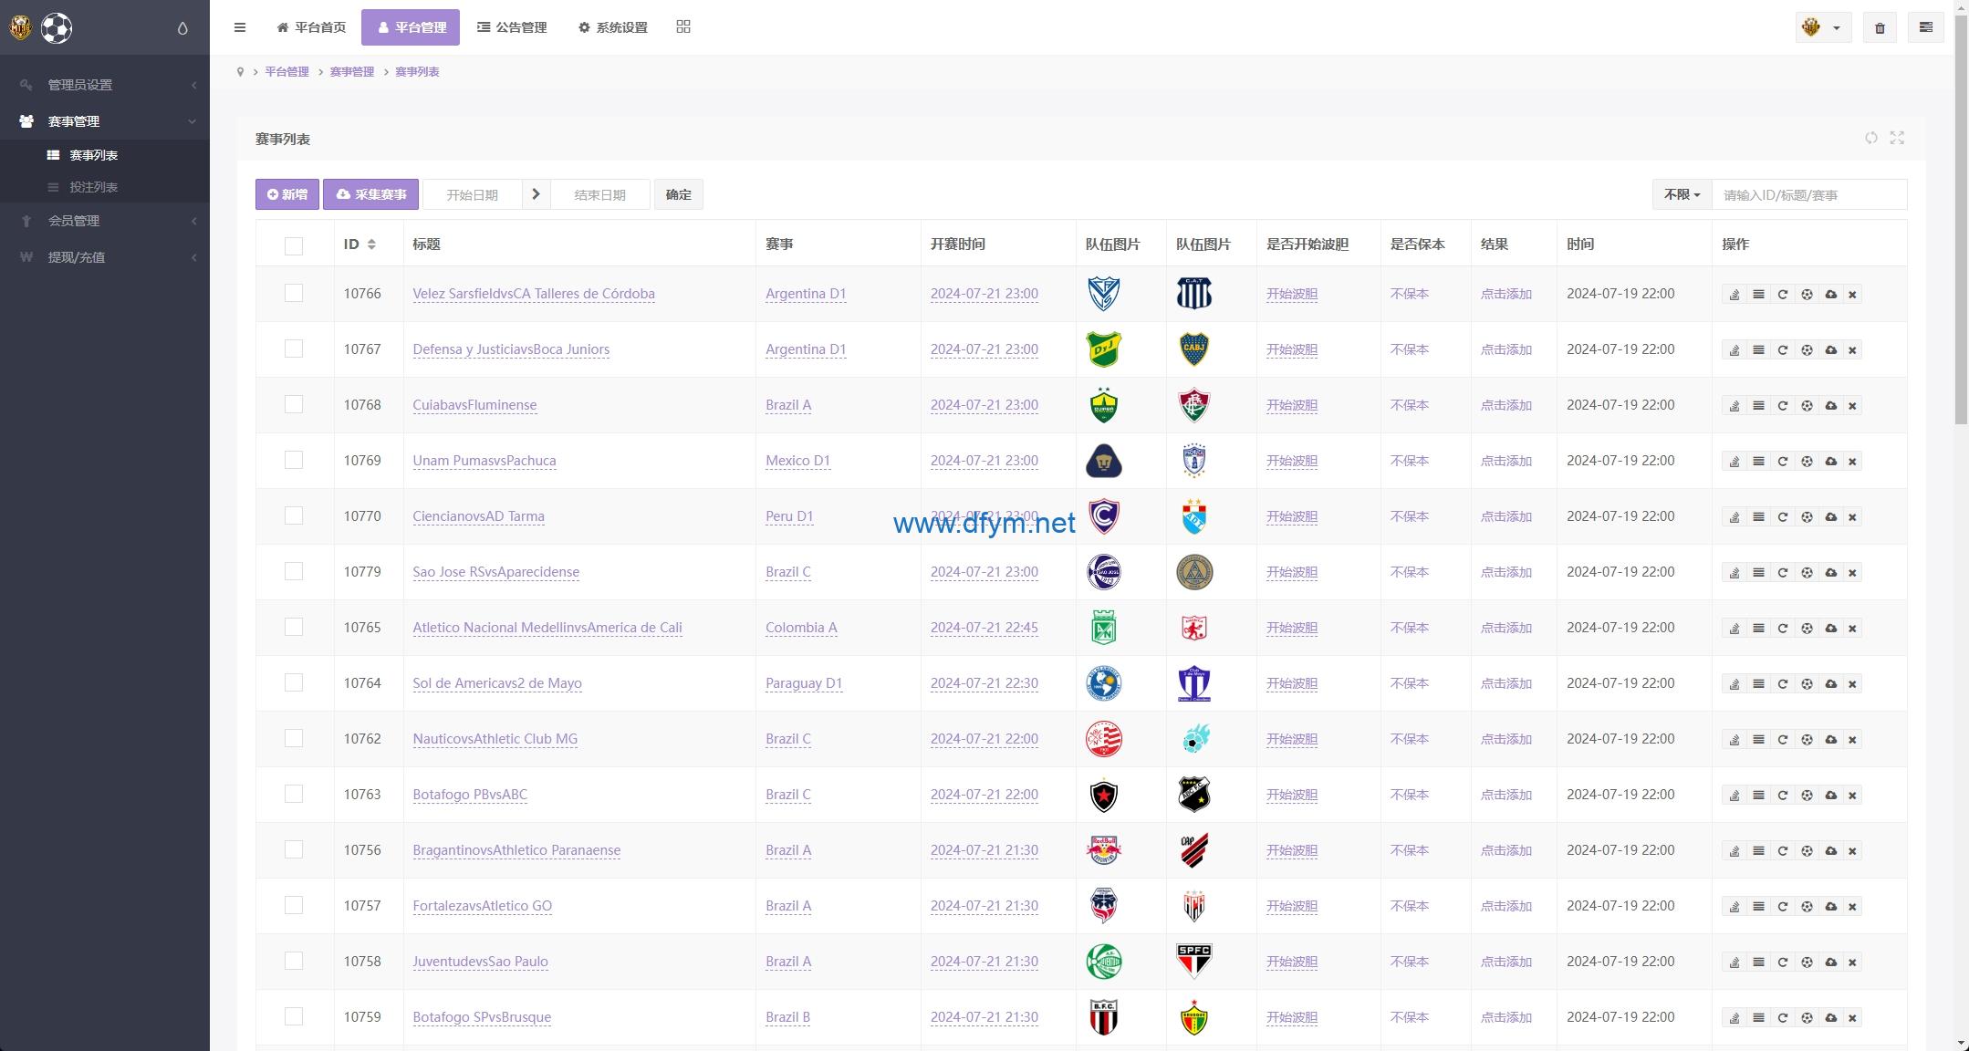Click 不保本 for row 10769
The height and width of the screenshot is (1051, 1969).
tap(1410, 461)
